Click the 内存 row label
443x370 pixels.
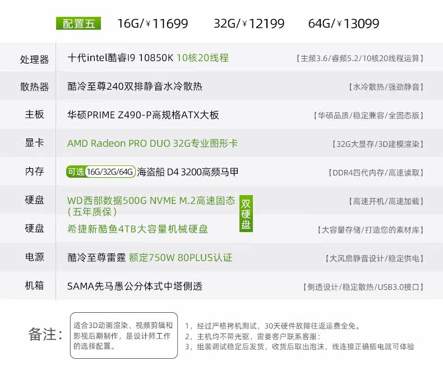pyautogui.click(x=34, y=171)
